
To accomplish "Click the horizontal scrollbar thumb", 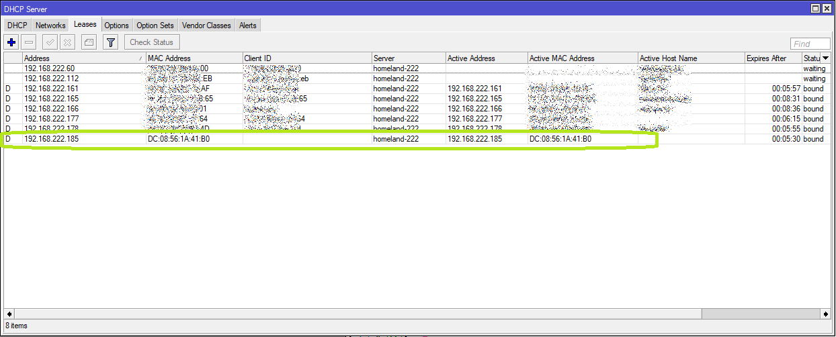I will 358,314.
